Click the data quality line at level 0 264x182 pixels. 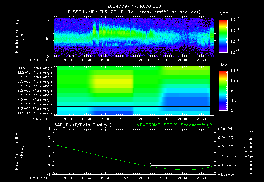click(180, 165)
